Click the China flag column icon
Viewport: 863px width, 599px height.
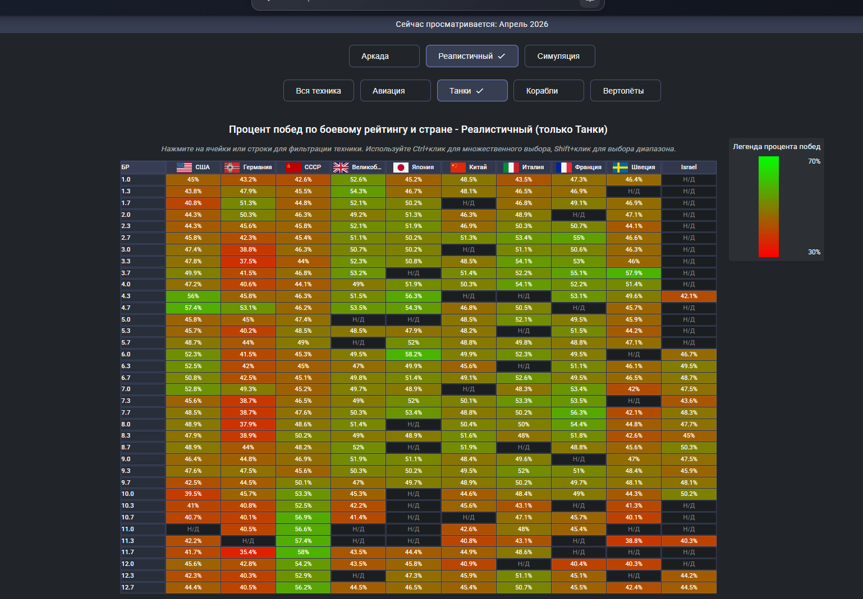tap(458, 167)
